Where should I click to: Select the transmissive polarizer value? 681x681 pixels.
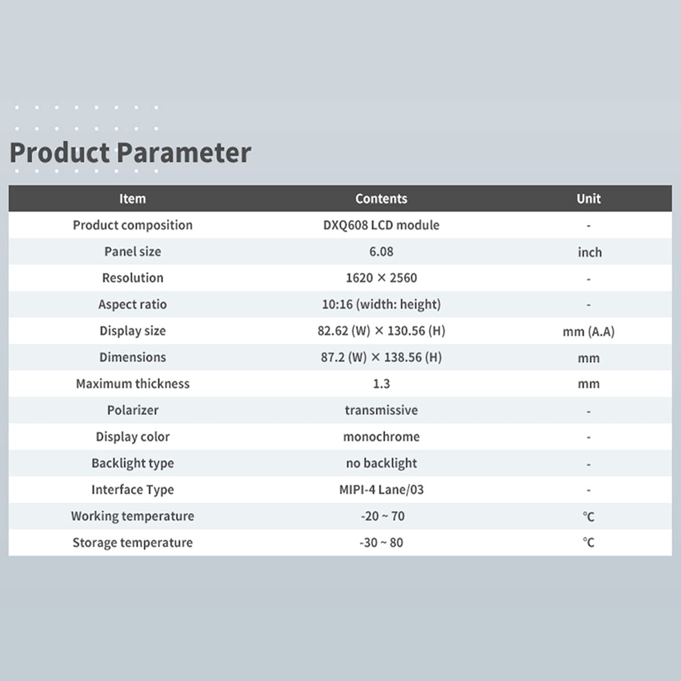pos(381,410)
